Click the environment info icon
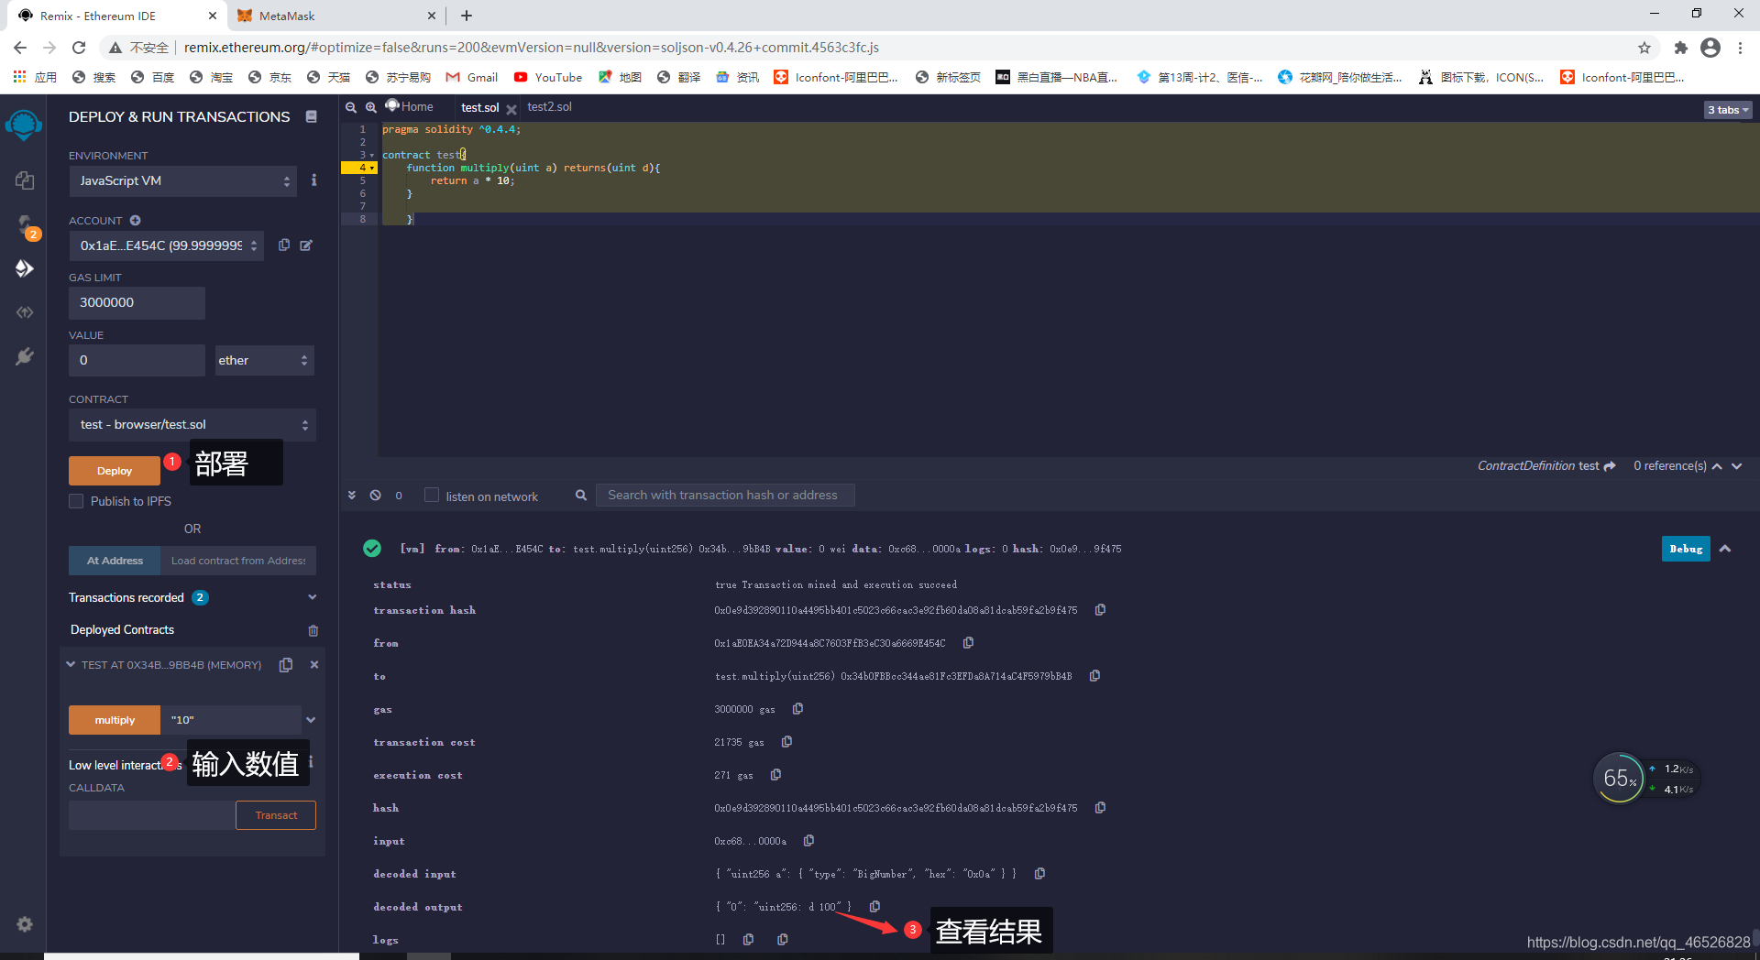1760x960 pixels. tap(313, 180)
